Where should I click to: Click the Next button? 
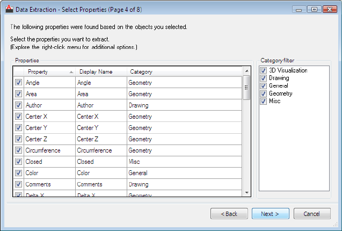(x=270, y=214)
